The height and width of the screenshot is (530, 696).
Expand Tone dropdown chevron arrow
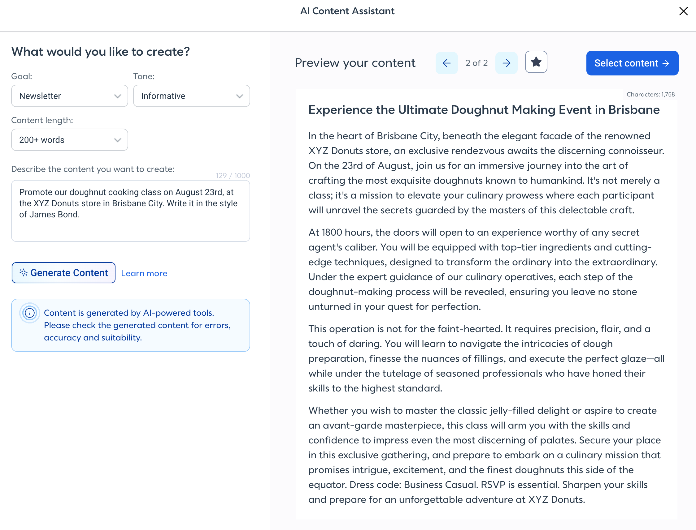239,96
